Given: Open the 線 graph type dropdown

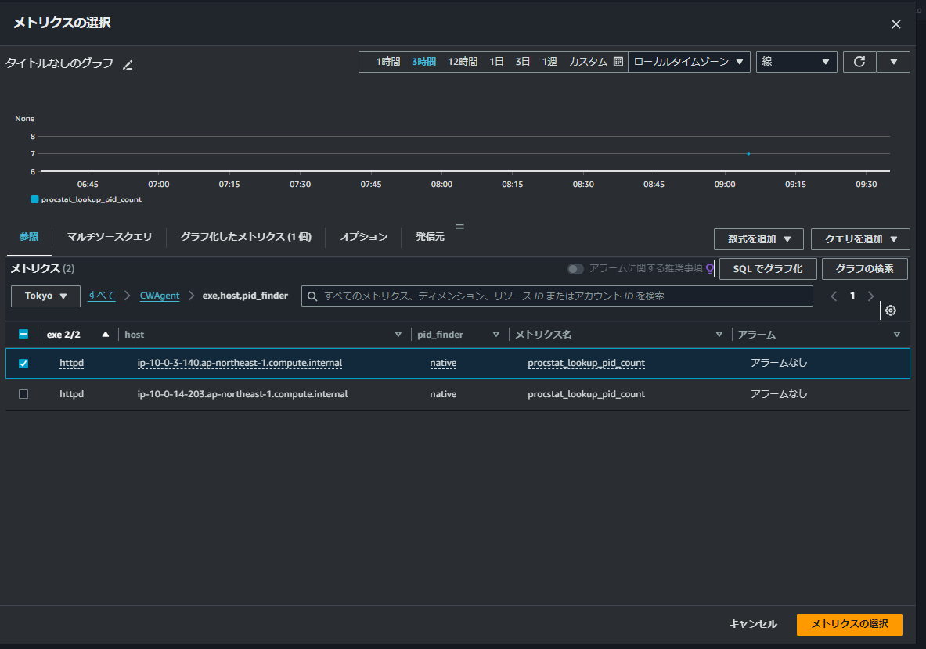Looking at the screenshot, I should click(796, 61).
